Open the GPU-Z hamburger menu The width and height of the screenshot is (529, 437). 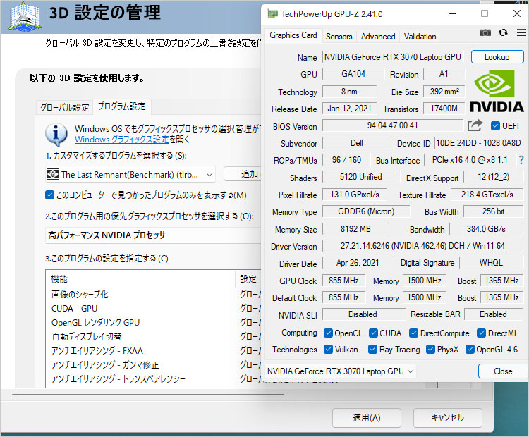(x=521, y=32)
